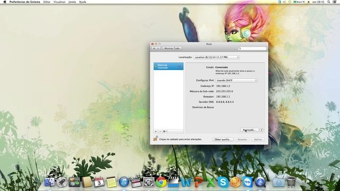Open Preferências do Sistema menu

(x=25, y=2)
